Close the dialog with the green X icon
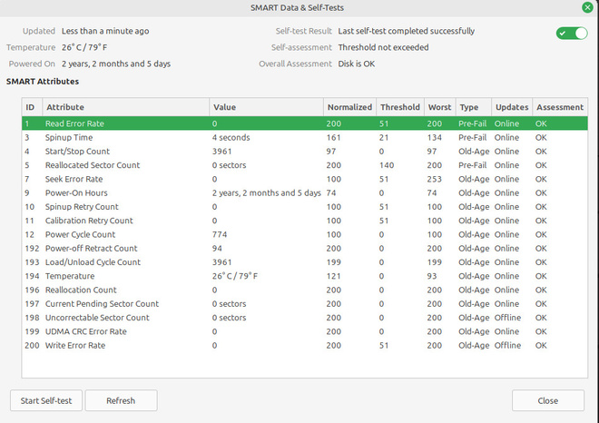The image size is (599, 423). click(x=587, y=7)
